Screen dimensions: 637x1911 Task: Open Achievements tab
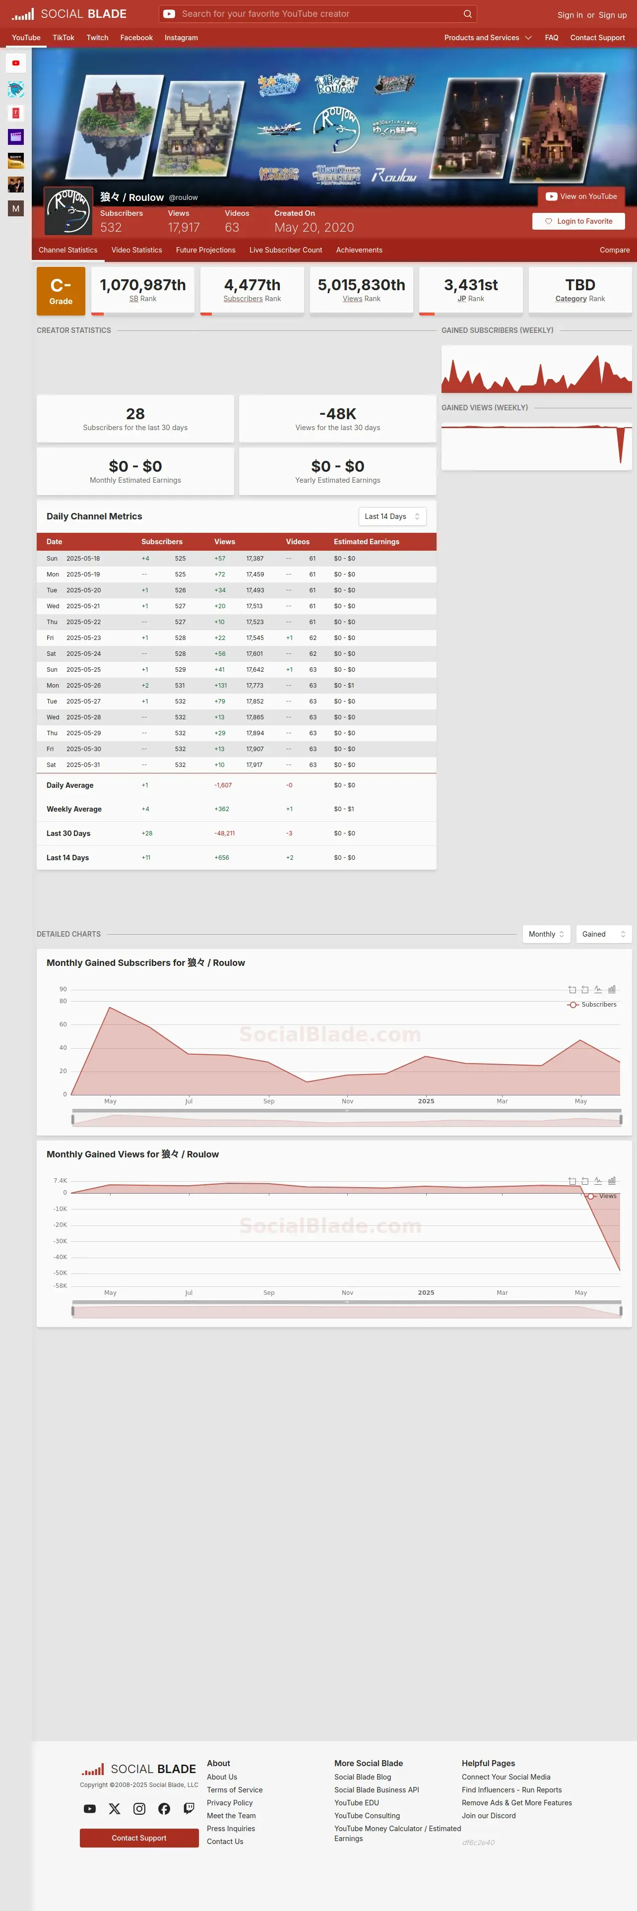coord(359,250)
